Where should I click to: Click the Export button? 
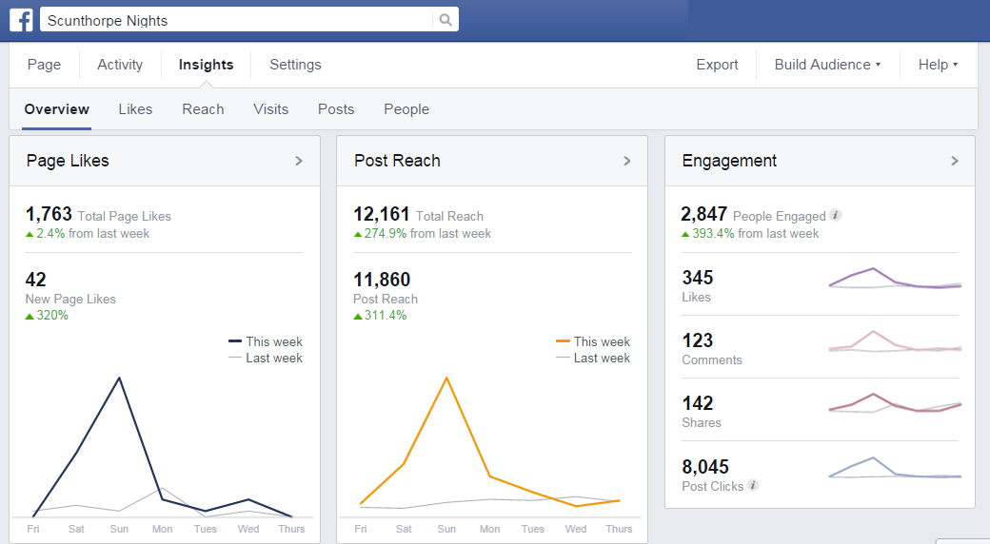(717, 65)
